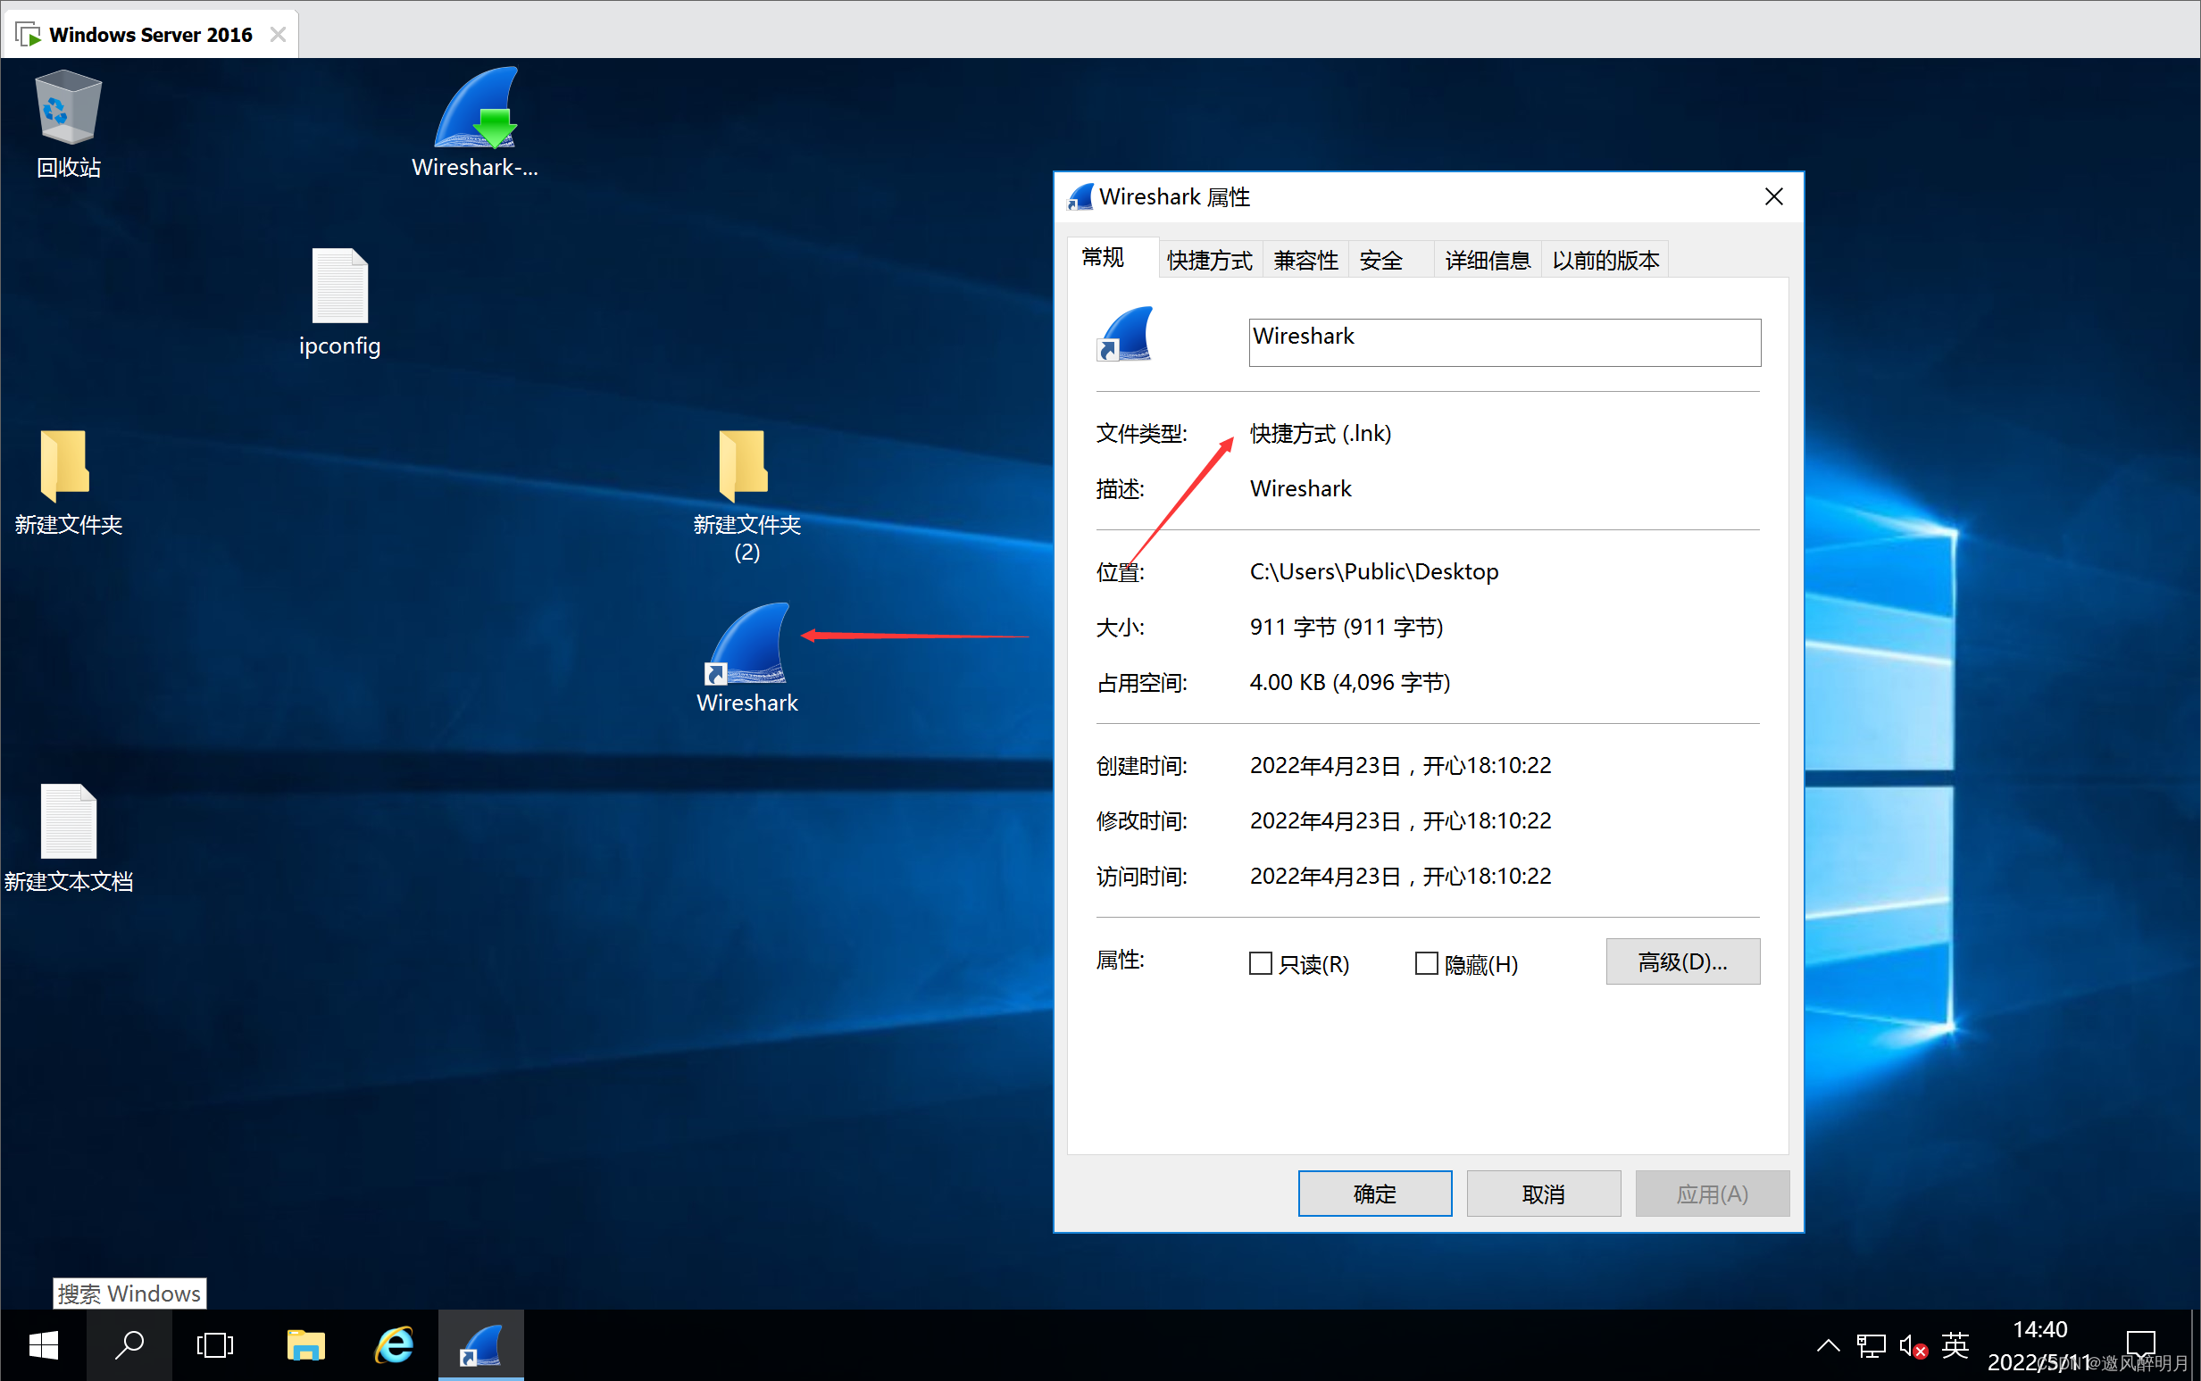Select the ipconfig text file icon

339,303
